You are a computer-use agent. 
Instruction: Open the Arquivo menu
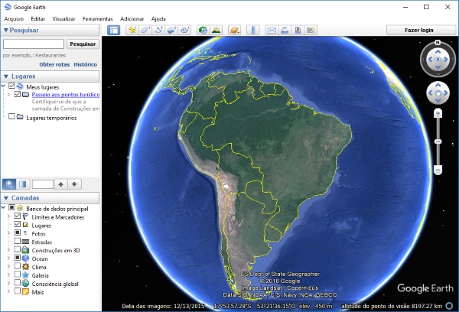(14, 18)
